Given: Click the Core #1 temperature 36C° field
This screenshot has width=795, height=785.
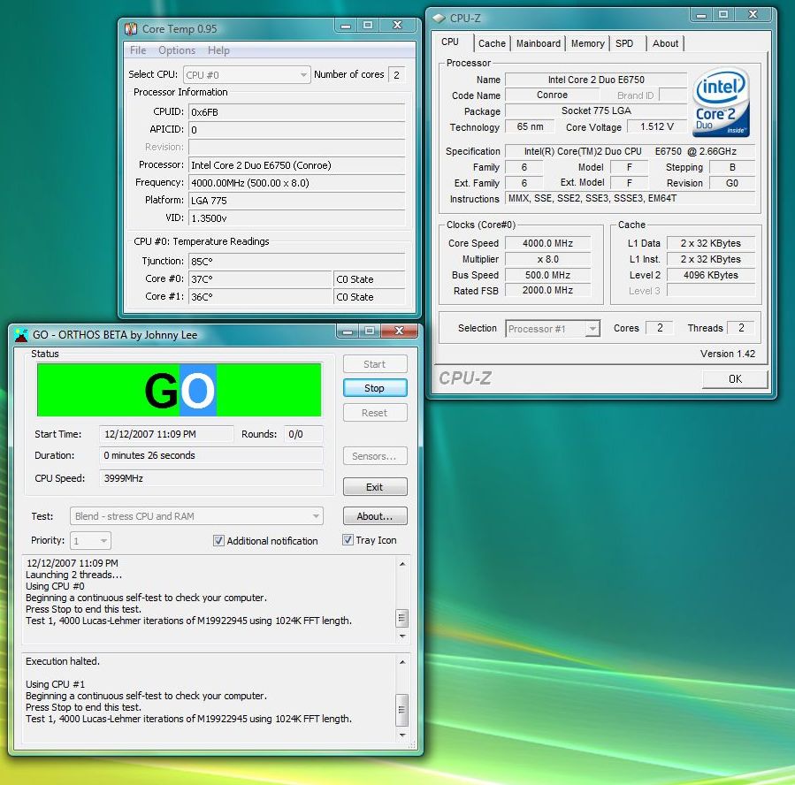Looking at the screenshot, I should 260,297.
